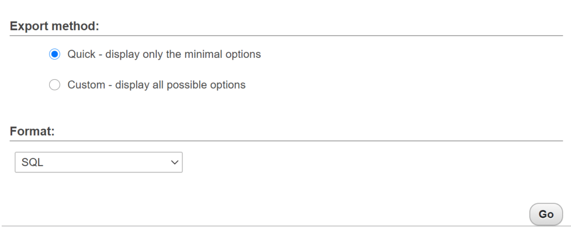Select the Custom export method radio button
Image resolution: width=571 pixels, height=239 pixels.
[x=55, y=85]
